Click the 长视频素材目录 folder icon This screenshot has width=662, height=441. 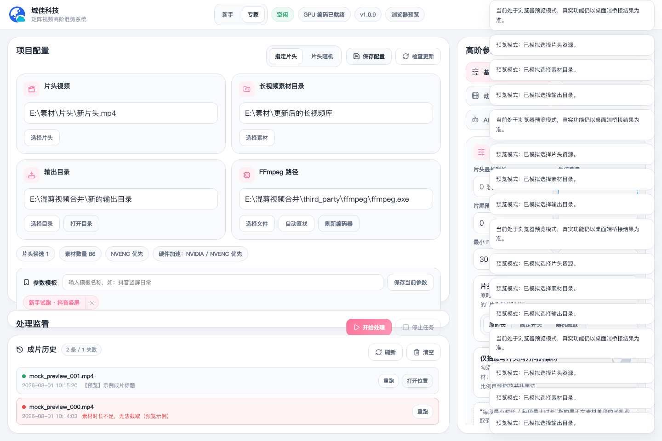pos(247,89)
